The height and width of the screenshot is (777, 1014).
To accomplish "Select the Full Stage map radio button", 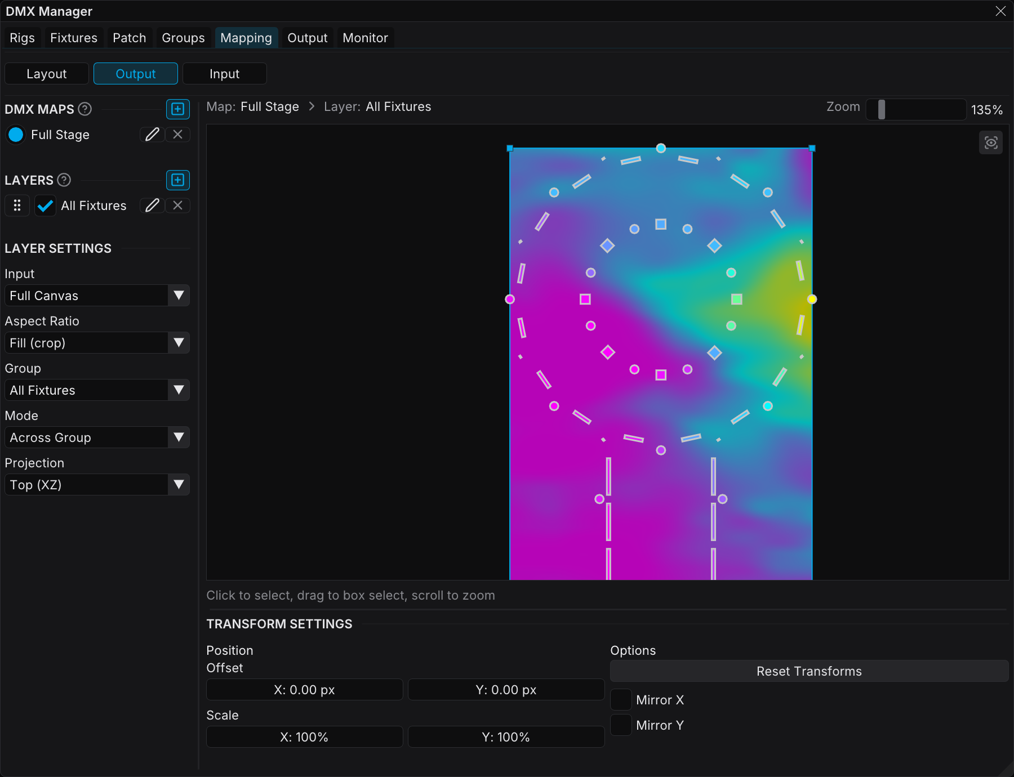I will 16,135.
